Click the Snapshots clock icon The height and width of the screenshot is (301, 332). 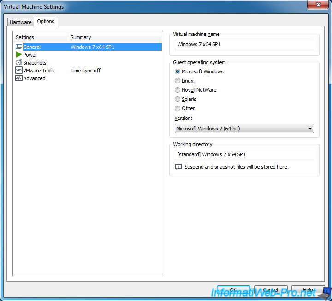19,63
